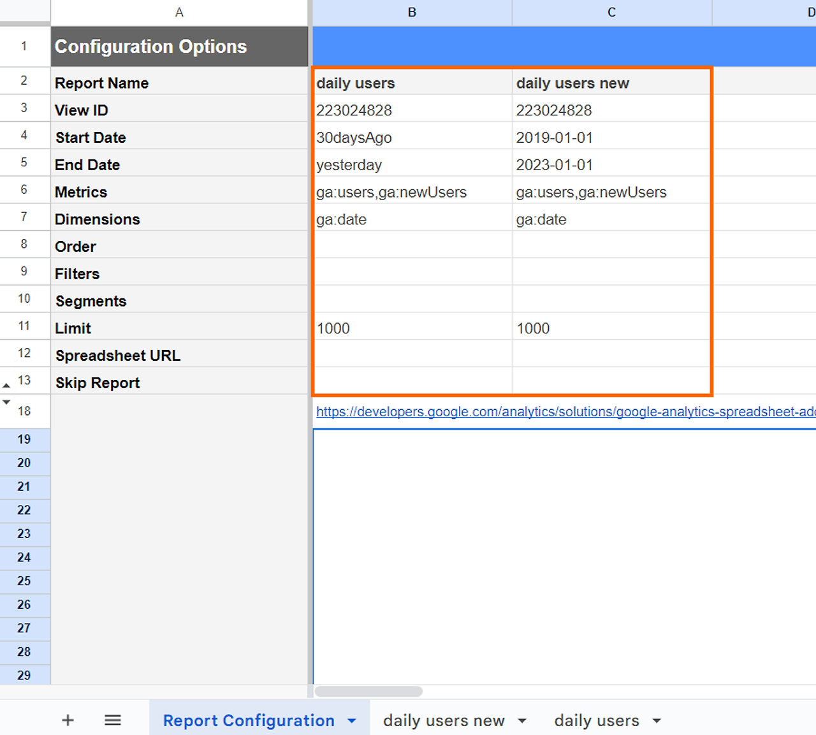Select the ga:date cell in column C
Image resolution: width=816 pixels, height=735 pixels.
(x=612, y=217)
